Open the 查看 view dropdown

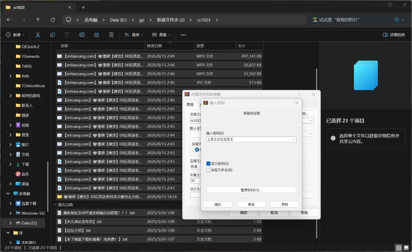pyautogui.click(x=161, y=35)
